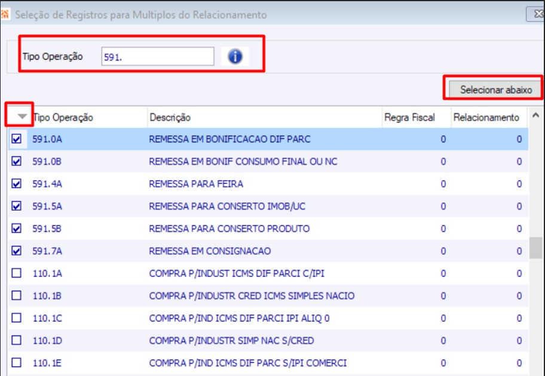This screenshot has height=376, width=545.
Task: Check the 110.1D row checkbox
Action: click(16, 340)
